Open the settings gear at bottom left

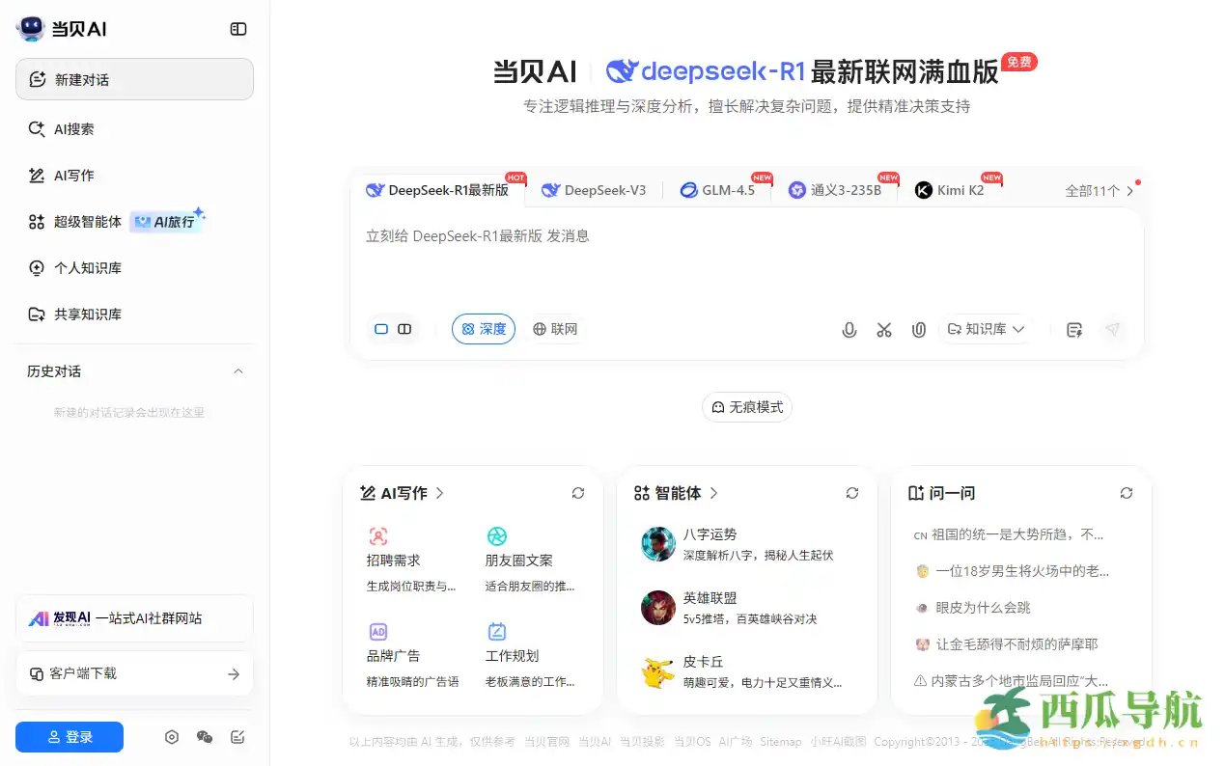click(x=172, y=736)
